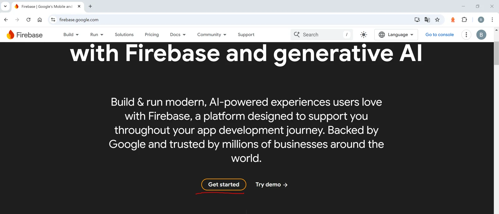The height and width of the screenshot is (214, 499).
Task: Open the tab search dropdown arrow
Action: [5, 6]
